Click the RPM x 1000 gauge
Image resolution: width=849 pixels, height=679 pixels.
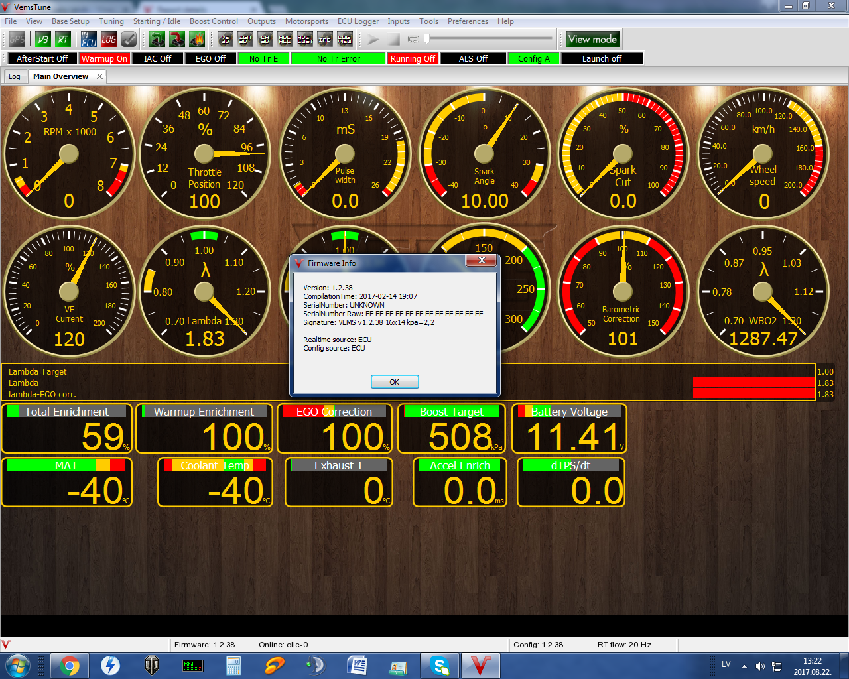69,154
